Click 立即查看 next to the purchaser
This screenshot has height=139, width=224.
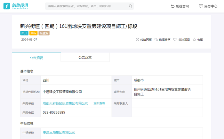(x=99, y=103)
